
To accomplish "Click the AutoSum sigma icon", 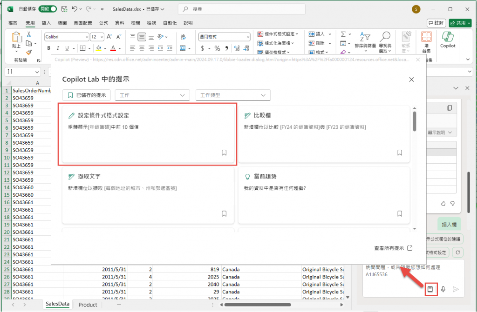I will 343,34.
